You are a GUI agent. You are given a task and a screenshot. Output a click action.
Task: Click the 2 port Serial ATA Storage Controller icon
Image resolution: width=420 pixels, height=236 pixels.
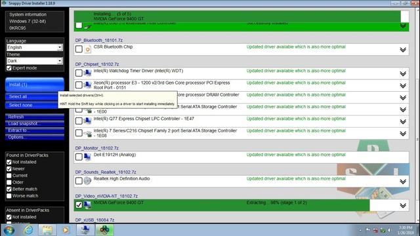coord(87,133)
